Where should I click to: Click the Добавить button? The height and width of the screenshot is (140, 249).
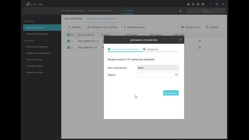[74, 27]
